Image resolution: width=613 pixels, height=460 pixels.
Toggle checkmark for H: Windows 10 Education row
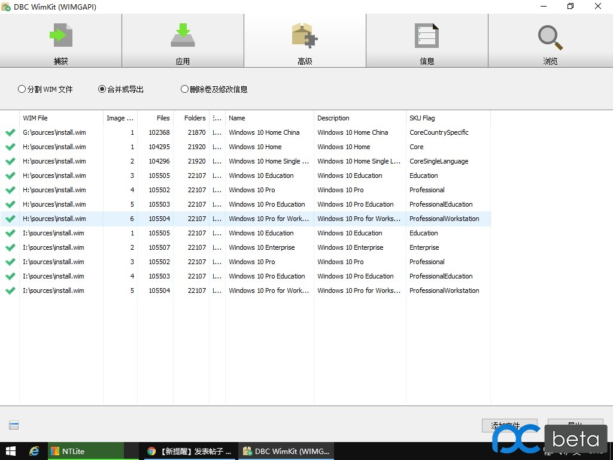pos(11,175)
